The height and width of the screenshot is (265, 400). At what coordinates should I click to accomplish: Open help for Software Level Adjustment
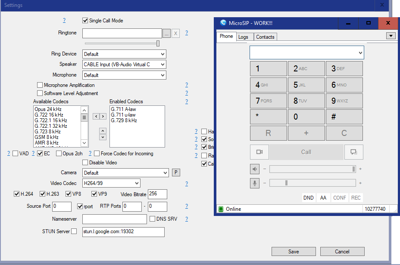187,93
